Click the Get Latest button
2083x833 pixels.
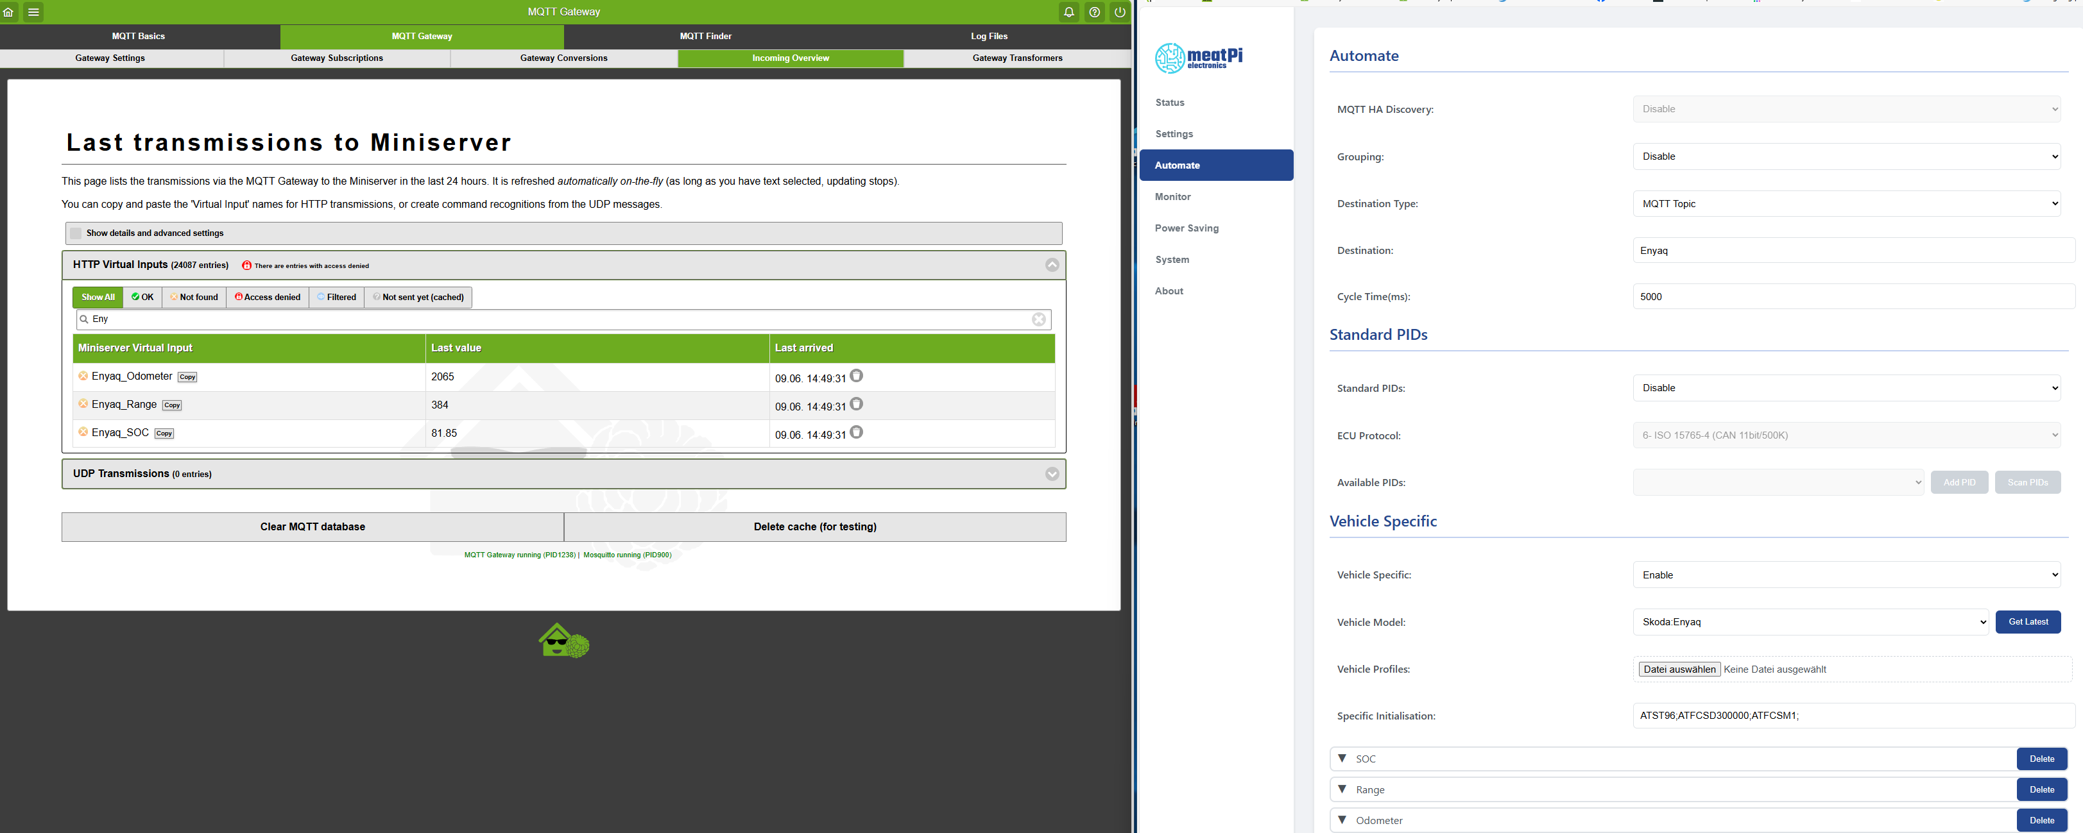(2027, 622)
